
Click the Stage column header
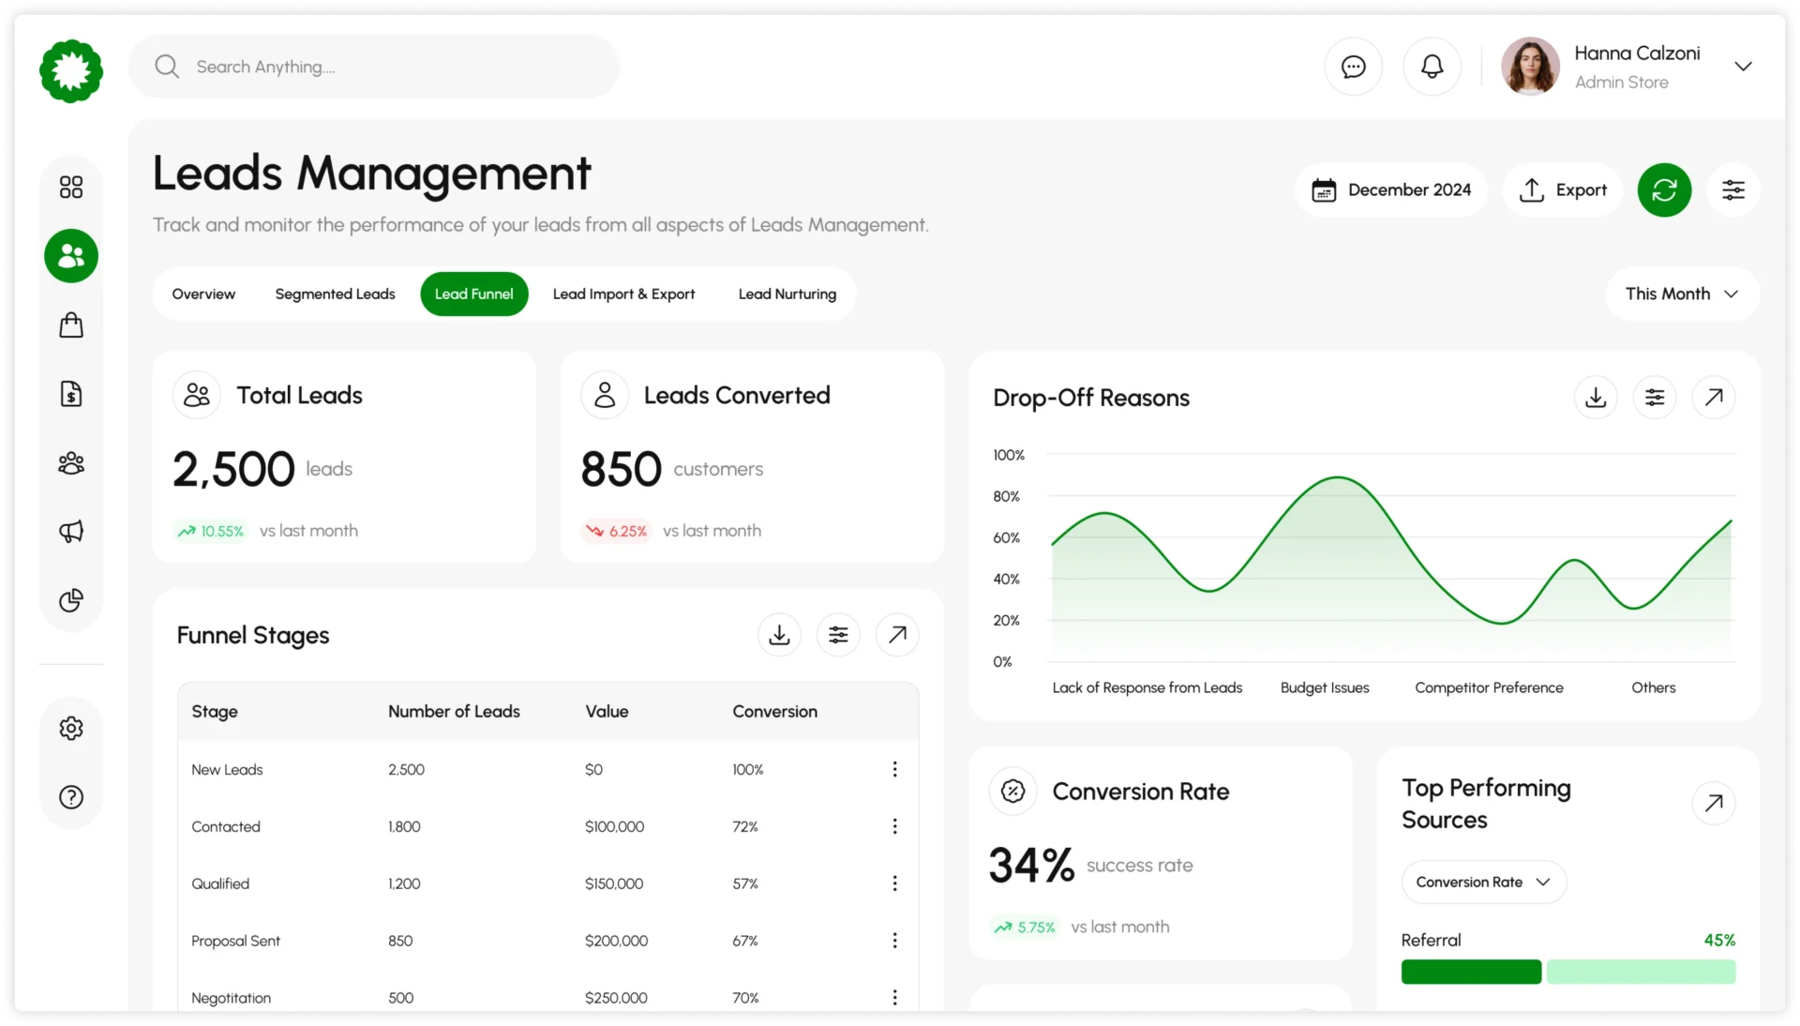pos(215,712)
